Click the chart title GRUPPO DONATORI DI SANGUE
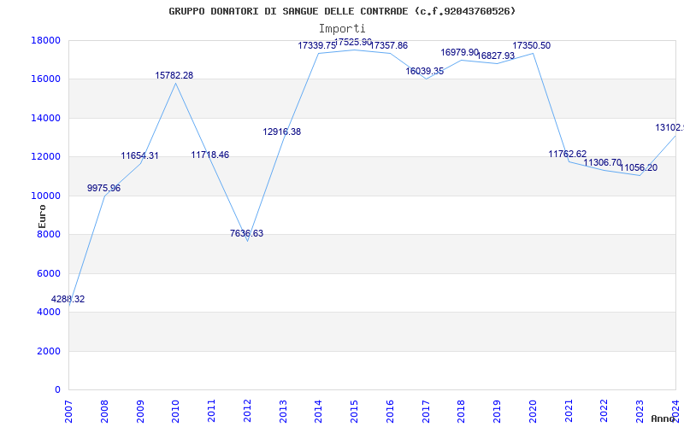The width and height of the screenshot is (684, 427). click(342, 11)
